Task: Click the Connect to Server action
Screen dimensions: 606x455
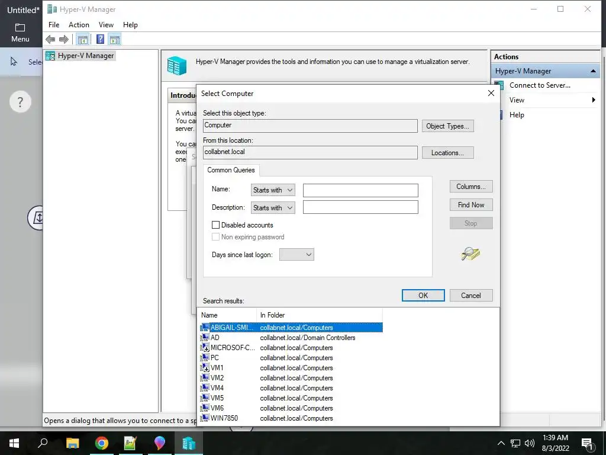Action: 540,85
